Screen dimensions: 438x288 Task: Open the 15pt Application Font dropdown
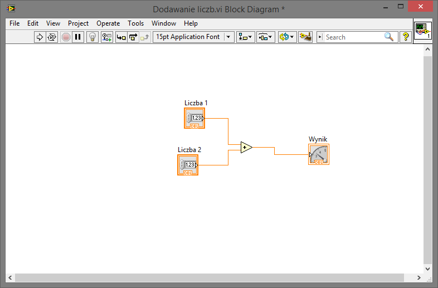(193, 37)
